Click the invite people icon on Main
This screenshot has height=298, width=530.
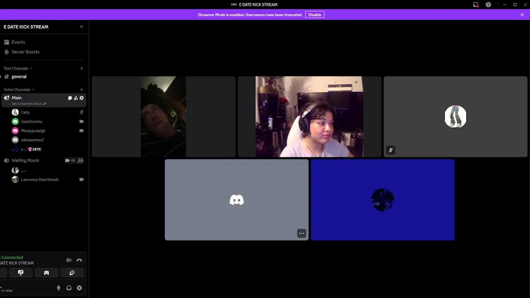pos(76,98)
